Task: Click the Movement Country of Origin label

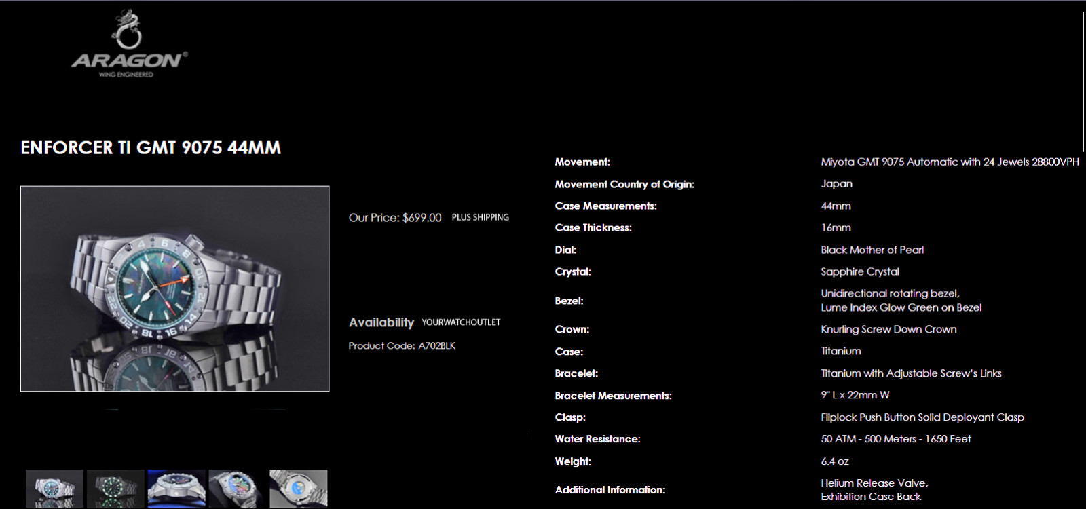Action: pyautogui.click(x=624, y=185)
